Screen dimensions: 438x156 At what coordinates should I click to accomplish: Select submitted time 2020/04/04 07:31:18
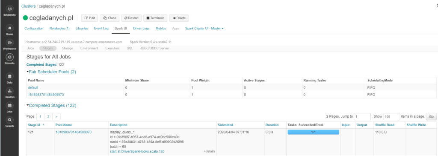click(x=233, y=132)
